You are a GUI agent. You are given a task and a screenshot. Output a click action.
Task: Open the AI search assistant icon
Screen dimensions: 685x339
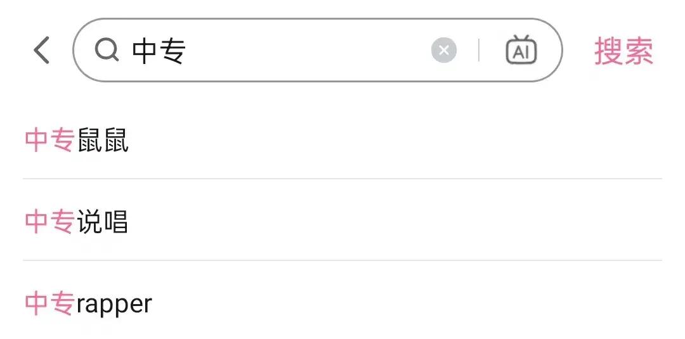pos(521,50)
